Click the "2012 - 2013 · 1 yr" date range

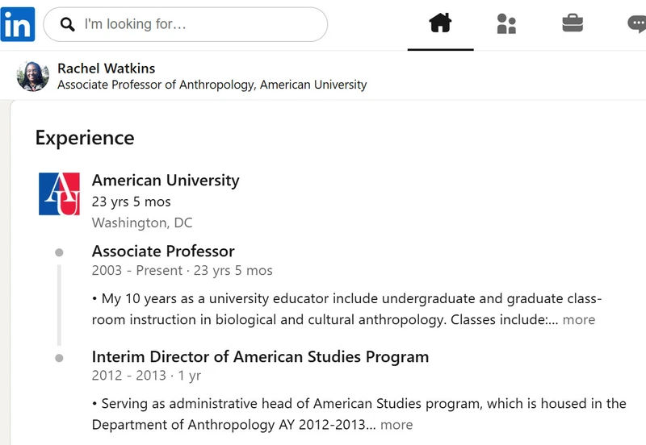click(x=146, y=376)
